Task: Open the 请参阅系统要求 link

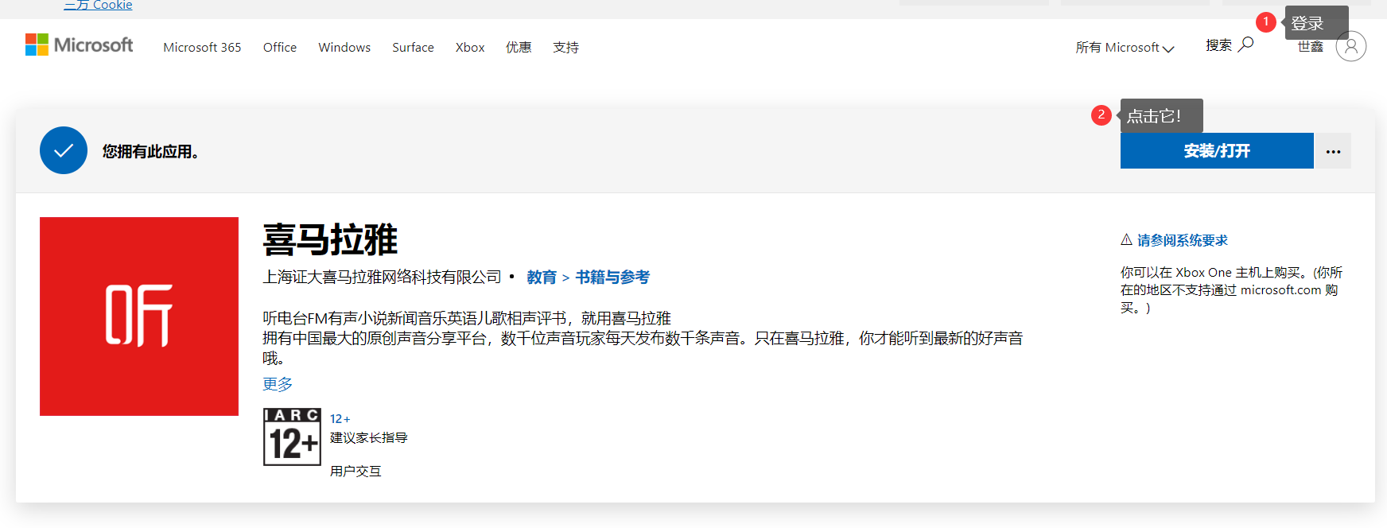Action: pos(1183,240)
